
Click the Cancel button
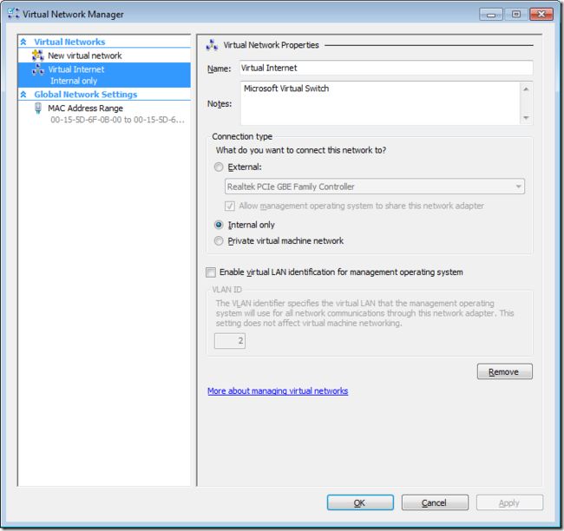[435, 502]
